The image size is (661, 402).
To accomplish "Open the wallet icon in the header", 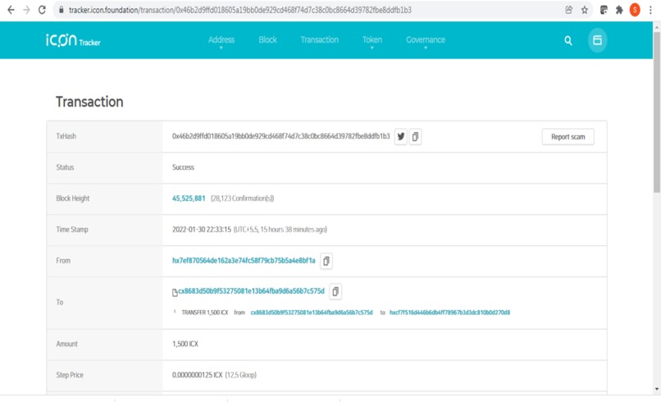I will click(x=597, y=40).
